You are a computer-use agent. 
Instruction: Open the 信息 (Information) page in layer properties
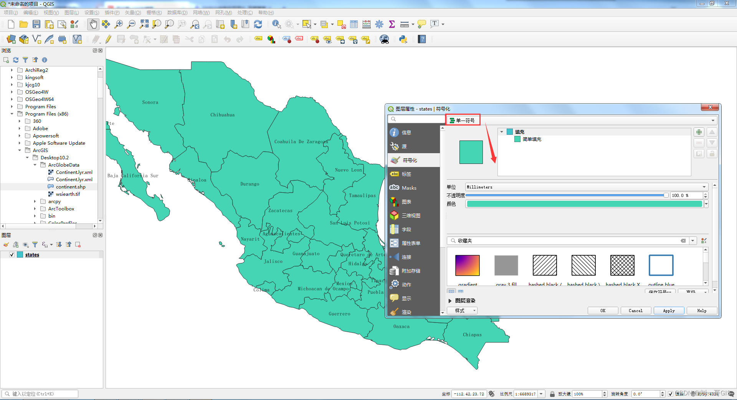point(413,132)
